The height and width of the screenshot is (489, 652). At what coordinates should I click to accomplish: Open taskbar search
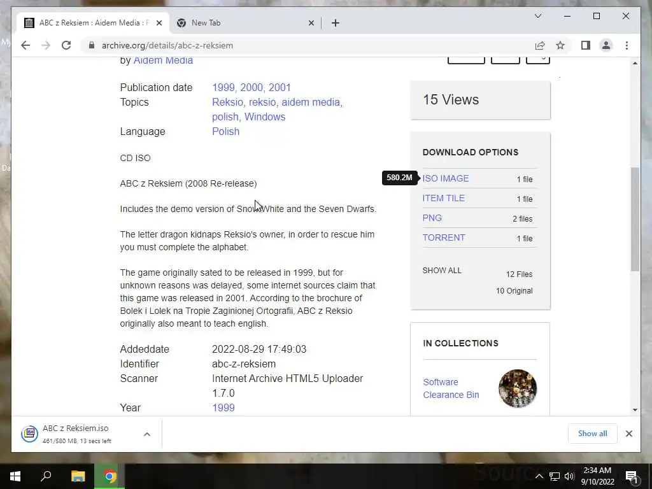pyautogui.click(x=46, y=476)
